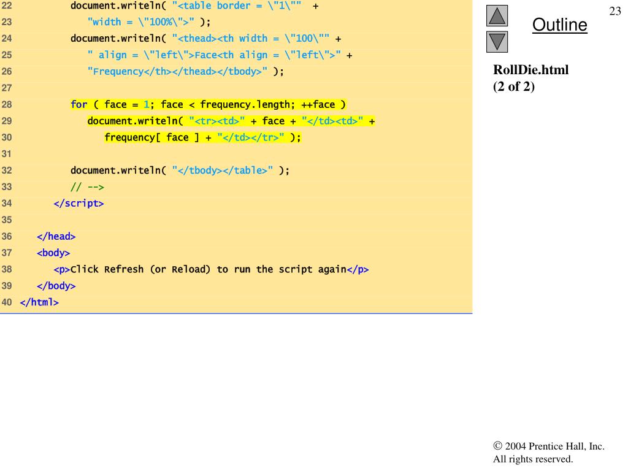Click 'All rights reserved.' footer text
Image resolution: width=628 pixels, height=471 pixels.
tap(533, 459)
